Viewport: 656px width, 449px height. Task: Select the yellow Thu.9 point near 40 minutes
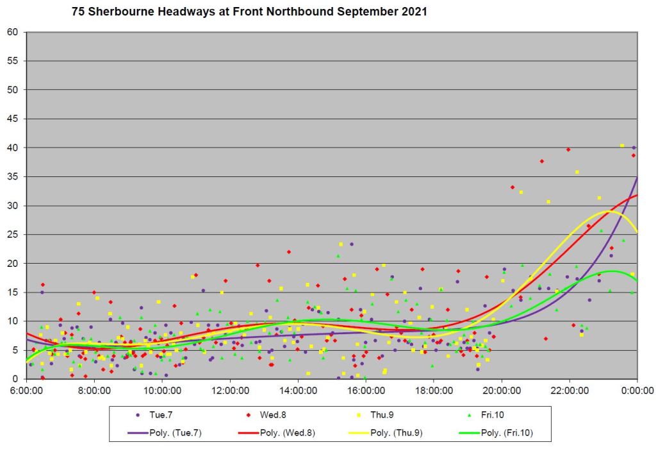[621, 146]
